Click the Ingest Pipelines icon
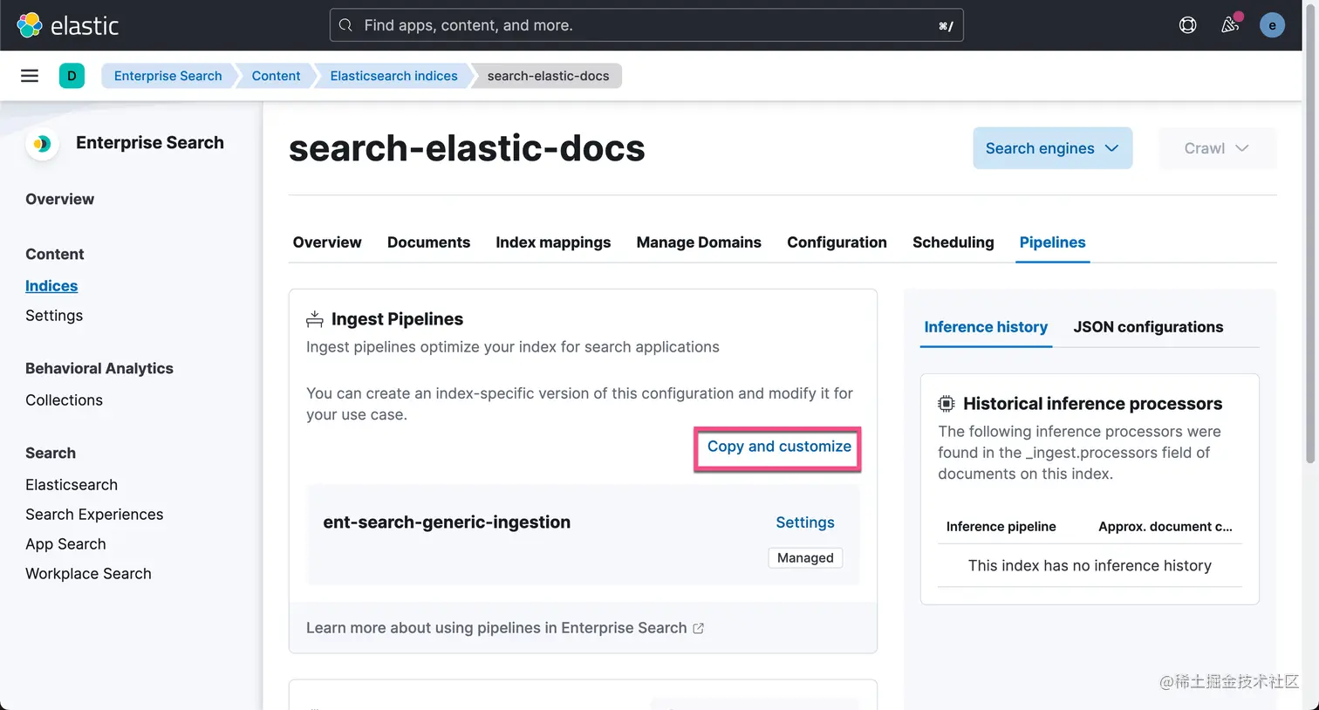 [x=315, y=319]
